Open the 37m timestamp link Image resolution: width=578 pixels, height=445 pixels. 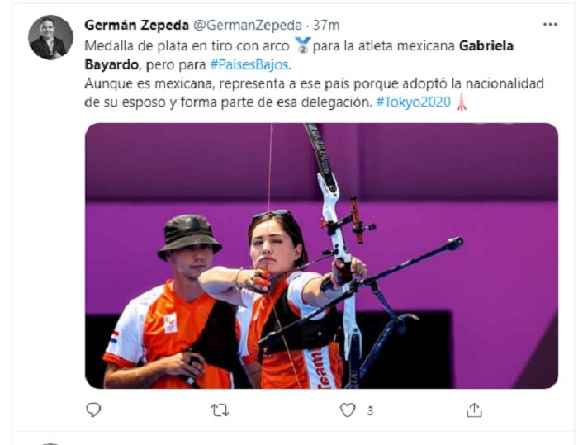tap(326, 25)
